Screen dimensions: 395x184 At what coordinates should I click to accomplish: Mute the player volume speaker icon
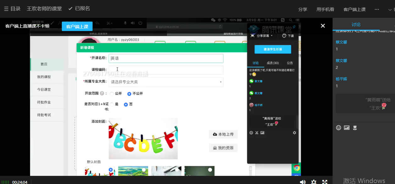302,182
